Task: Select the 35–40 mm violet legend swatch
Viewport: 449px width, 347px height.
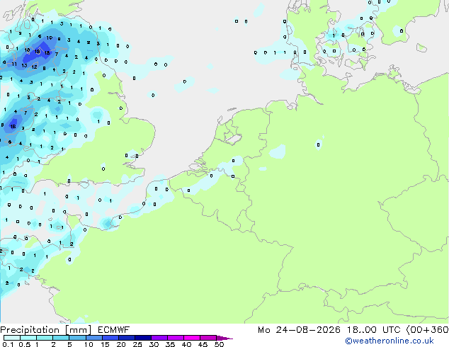Action: (x=176, y=338)
